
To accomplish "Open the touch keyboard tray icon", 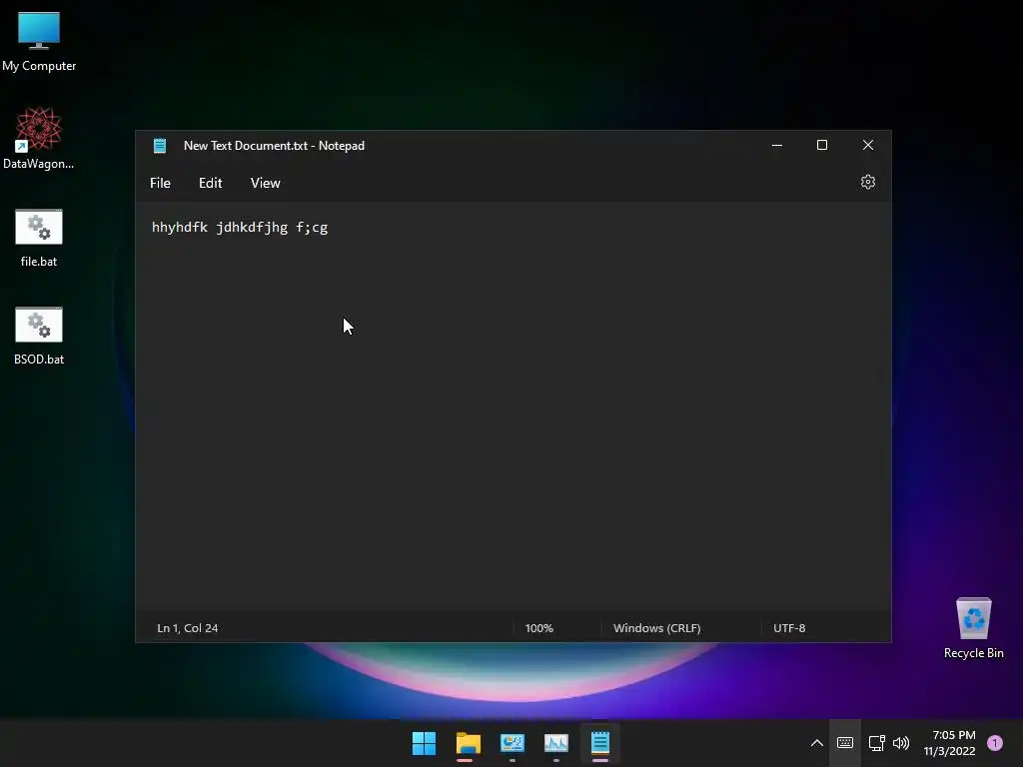I will click(845, 743).
